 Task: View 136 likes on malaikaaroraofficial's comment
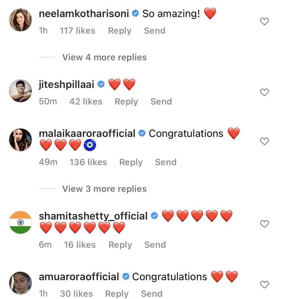pos(88,162)
